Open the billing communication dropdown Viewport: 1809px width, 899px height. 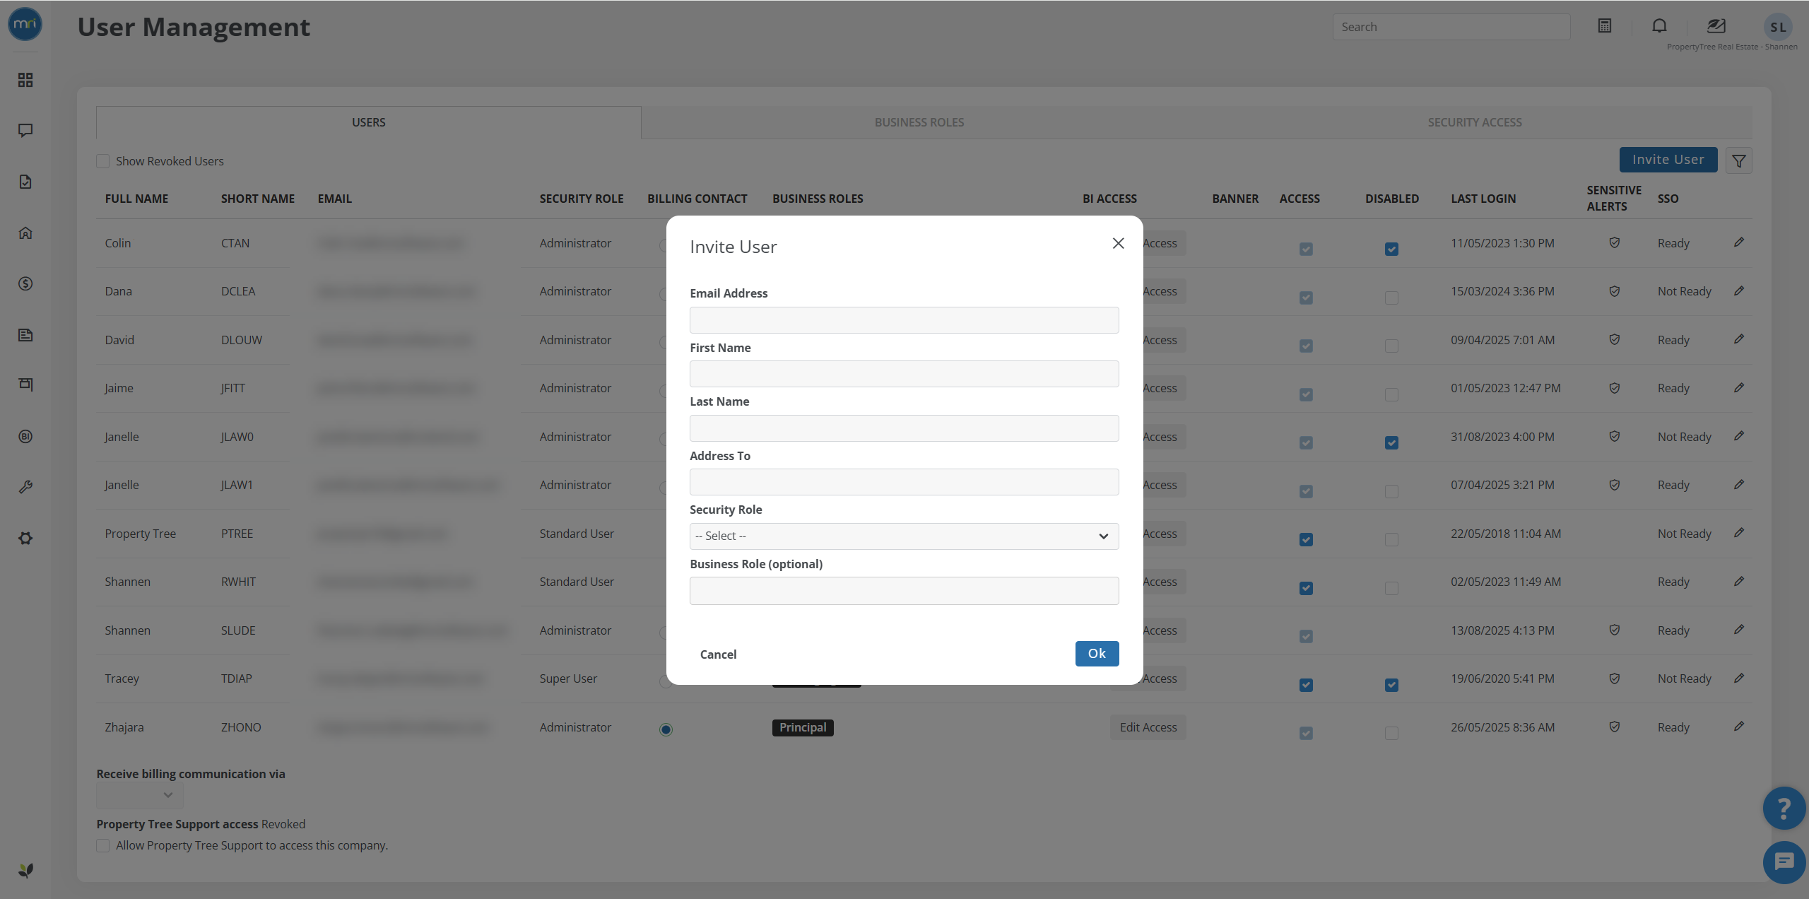point(140,795)
